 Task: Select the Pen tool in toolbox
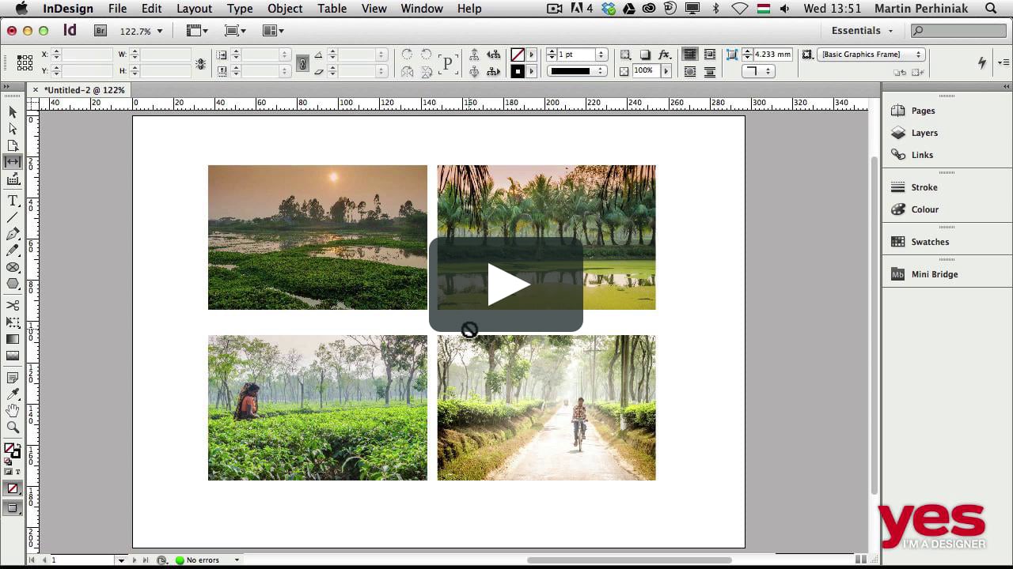[13, 234]
